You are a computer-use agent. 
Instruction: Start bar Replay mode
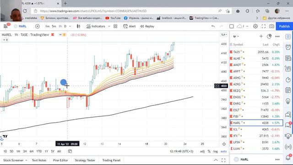click(147, 27)
